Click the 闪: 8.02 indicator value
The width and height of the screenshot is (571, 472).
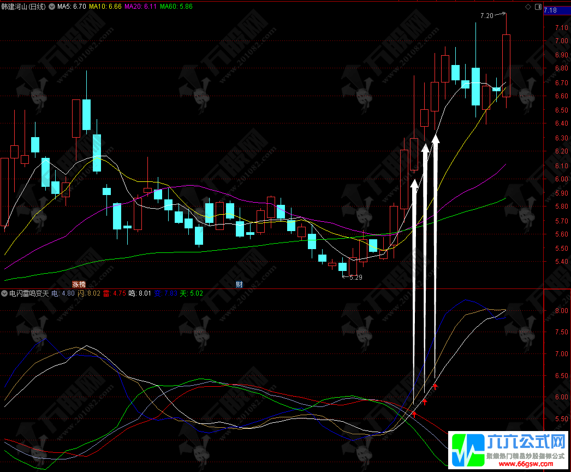89,293
